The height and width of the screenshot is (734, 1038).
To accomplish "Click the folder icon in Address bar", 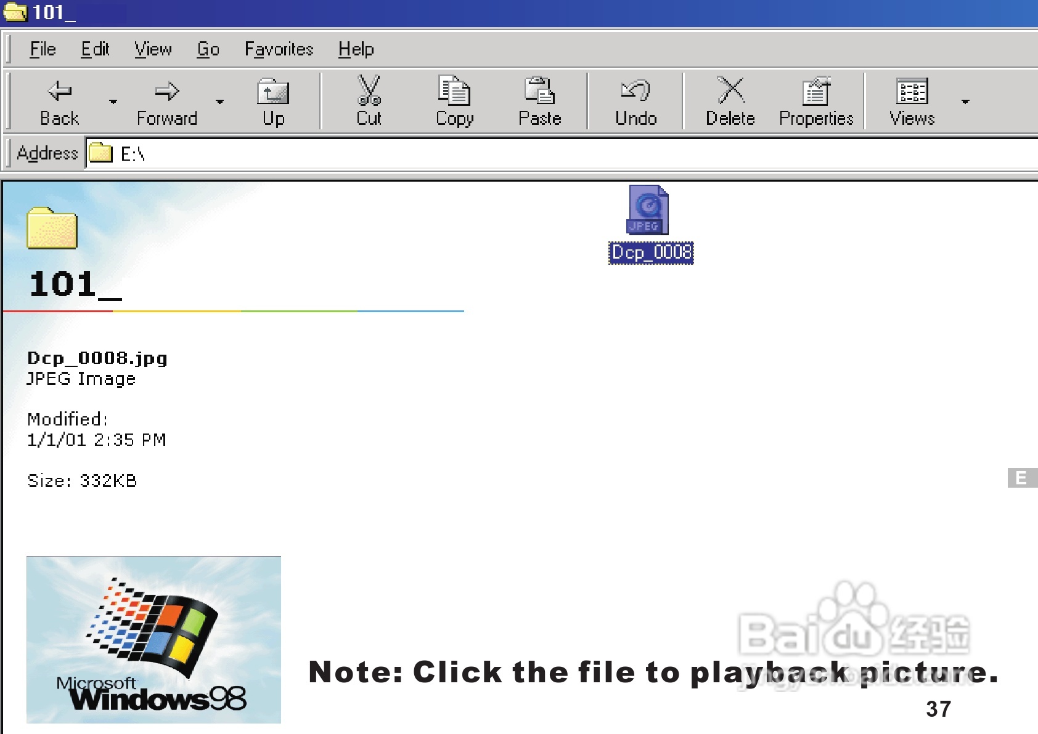I will click(100, 153).
